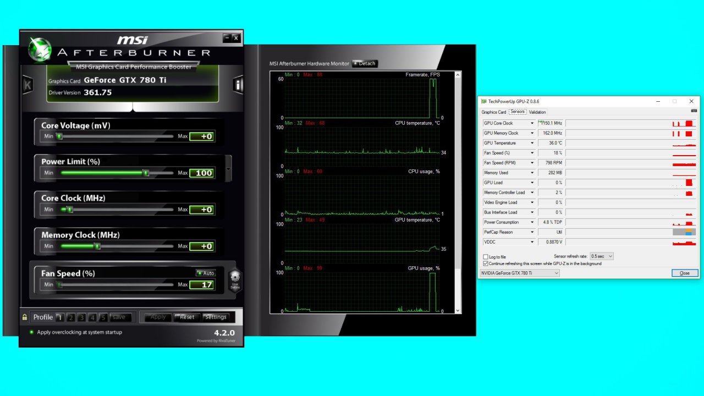This screenshot has height=396, width=704.
Task: Click the Memory Clock +0 value field
Action: point(201,246)
